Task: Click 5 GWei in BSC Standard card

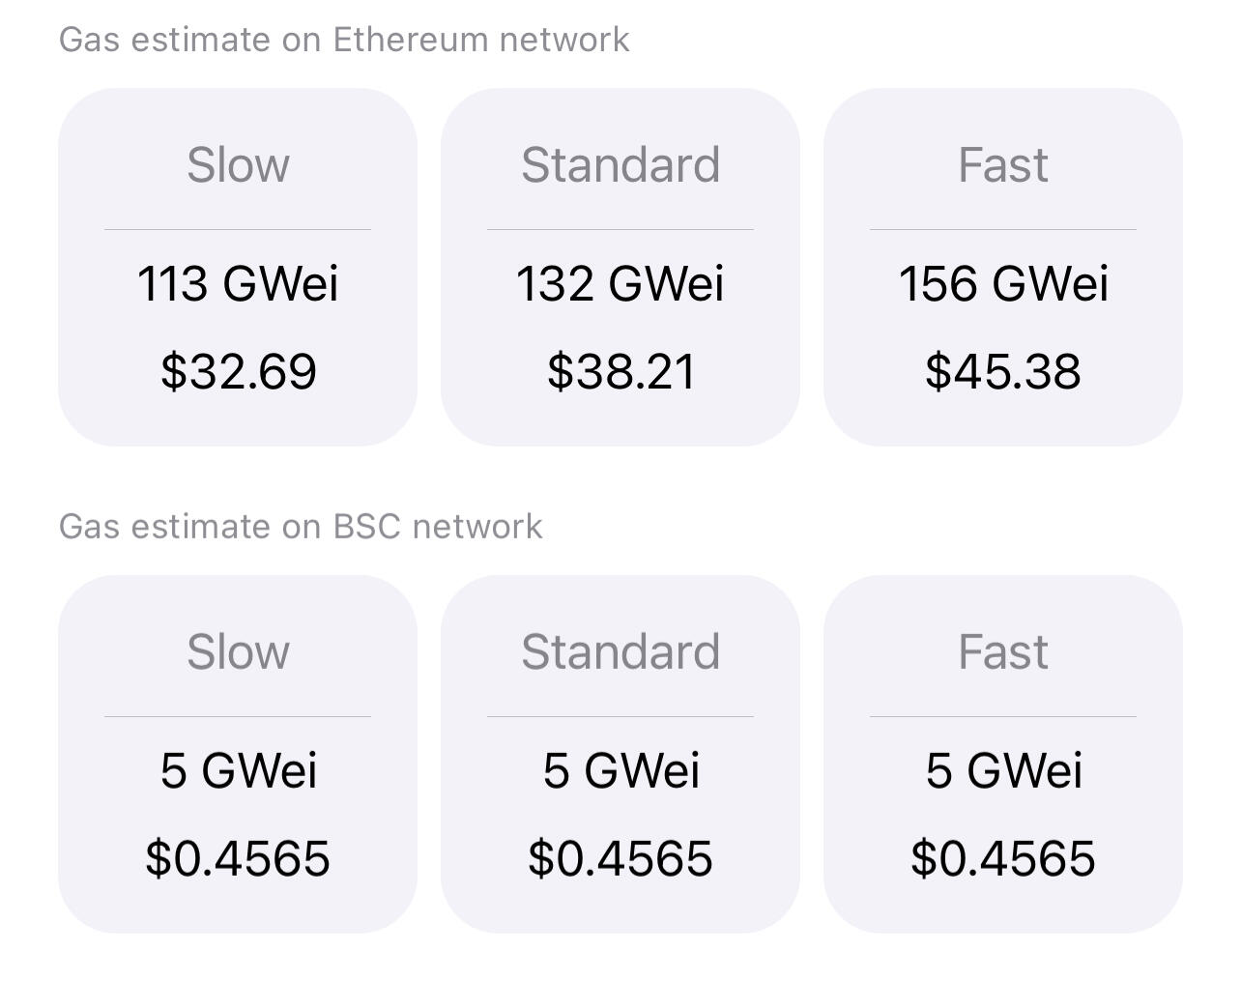Action: click(x=620, y=771)
